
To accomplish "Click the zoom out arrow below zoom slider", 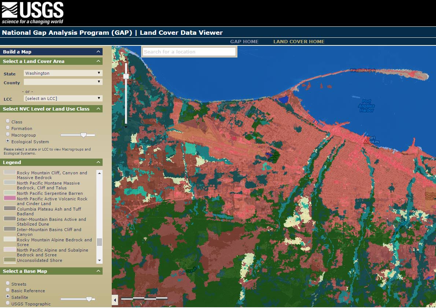I will (126, 127).
